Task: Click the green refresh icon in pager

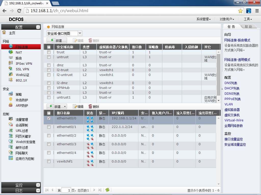Action: coord(107,190)
